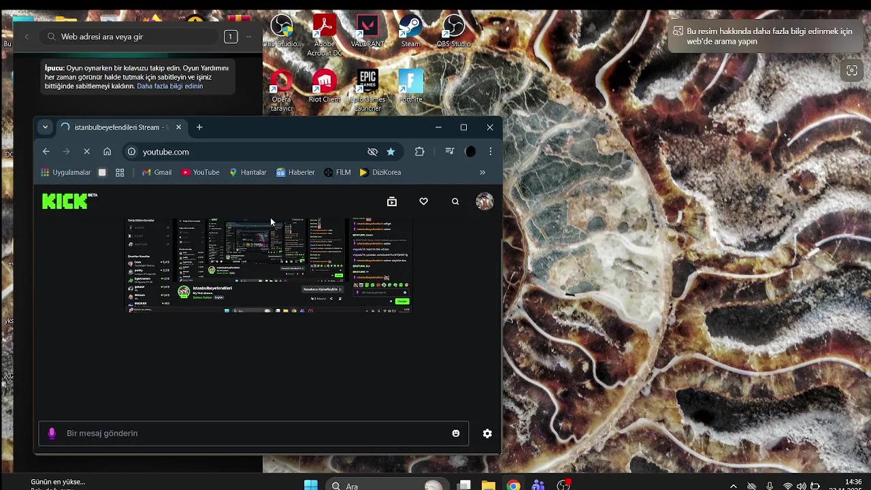871x490 pixels.
Task: Close the istanbulbeyefendileri Stream tab
Action: click(x=179, y=127)
